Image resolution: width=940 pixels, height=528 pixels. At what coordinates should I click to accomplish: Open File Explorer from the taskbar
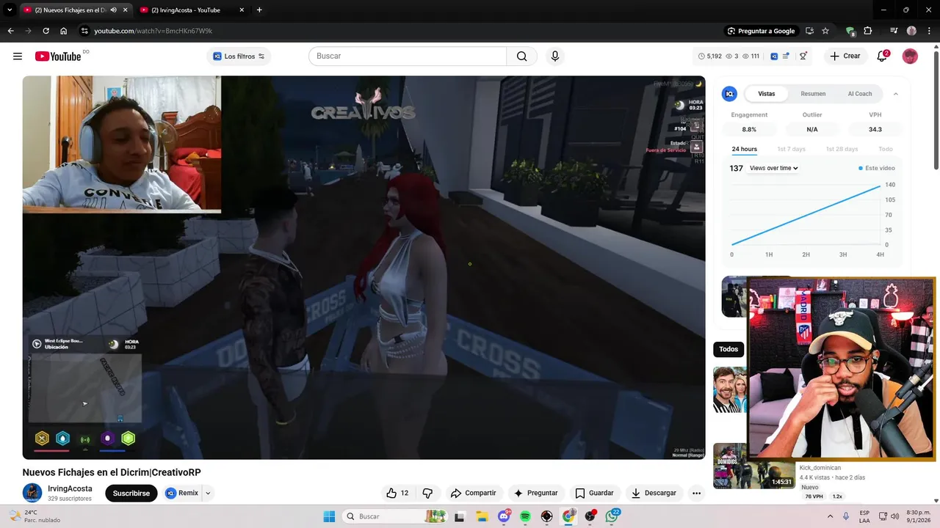[x=482, y=516]
